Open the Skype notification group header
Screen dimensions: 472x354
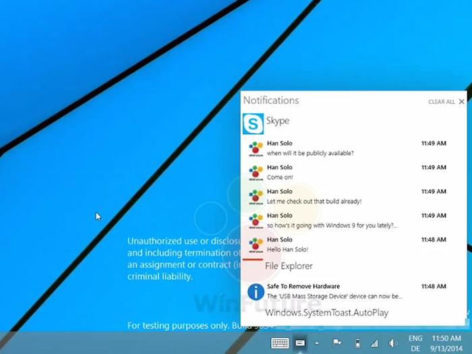coord(277,121)
